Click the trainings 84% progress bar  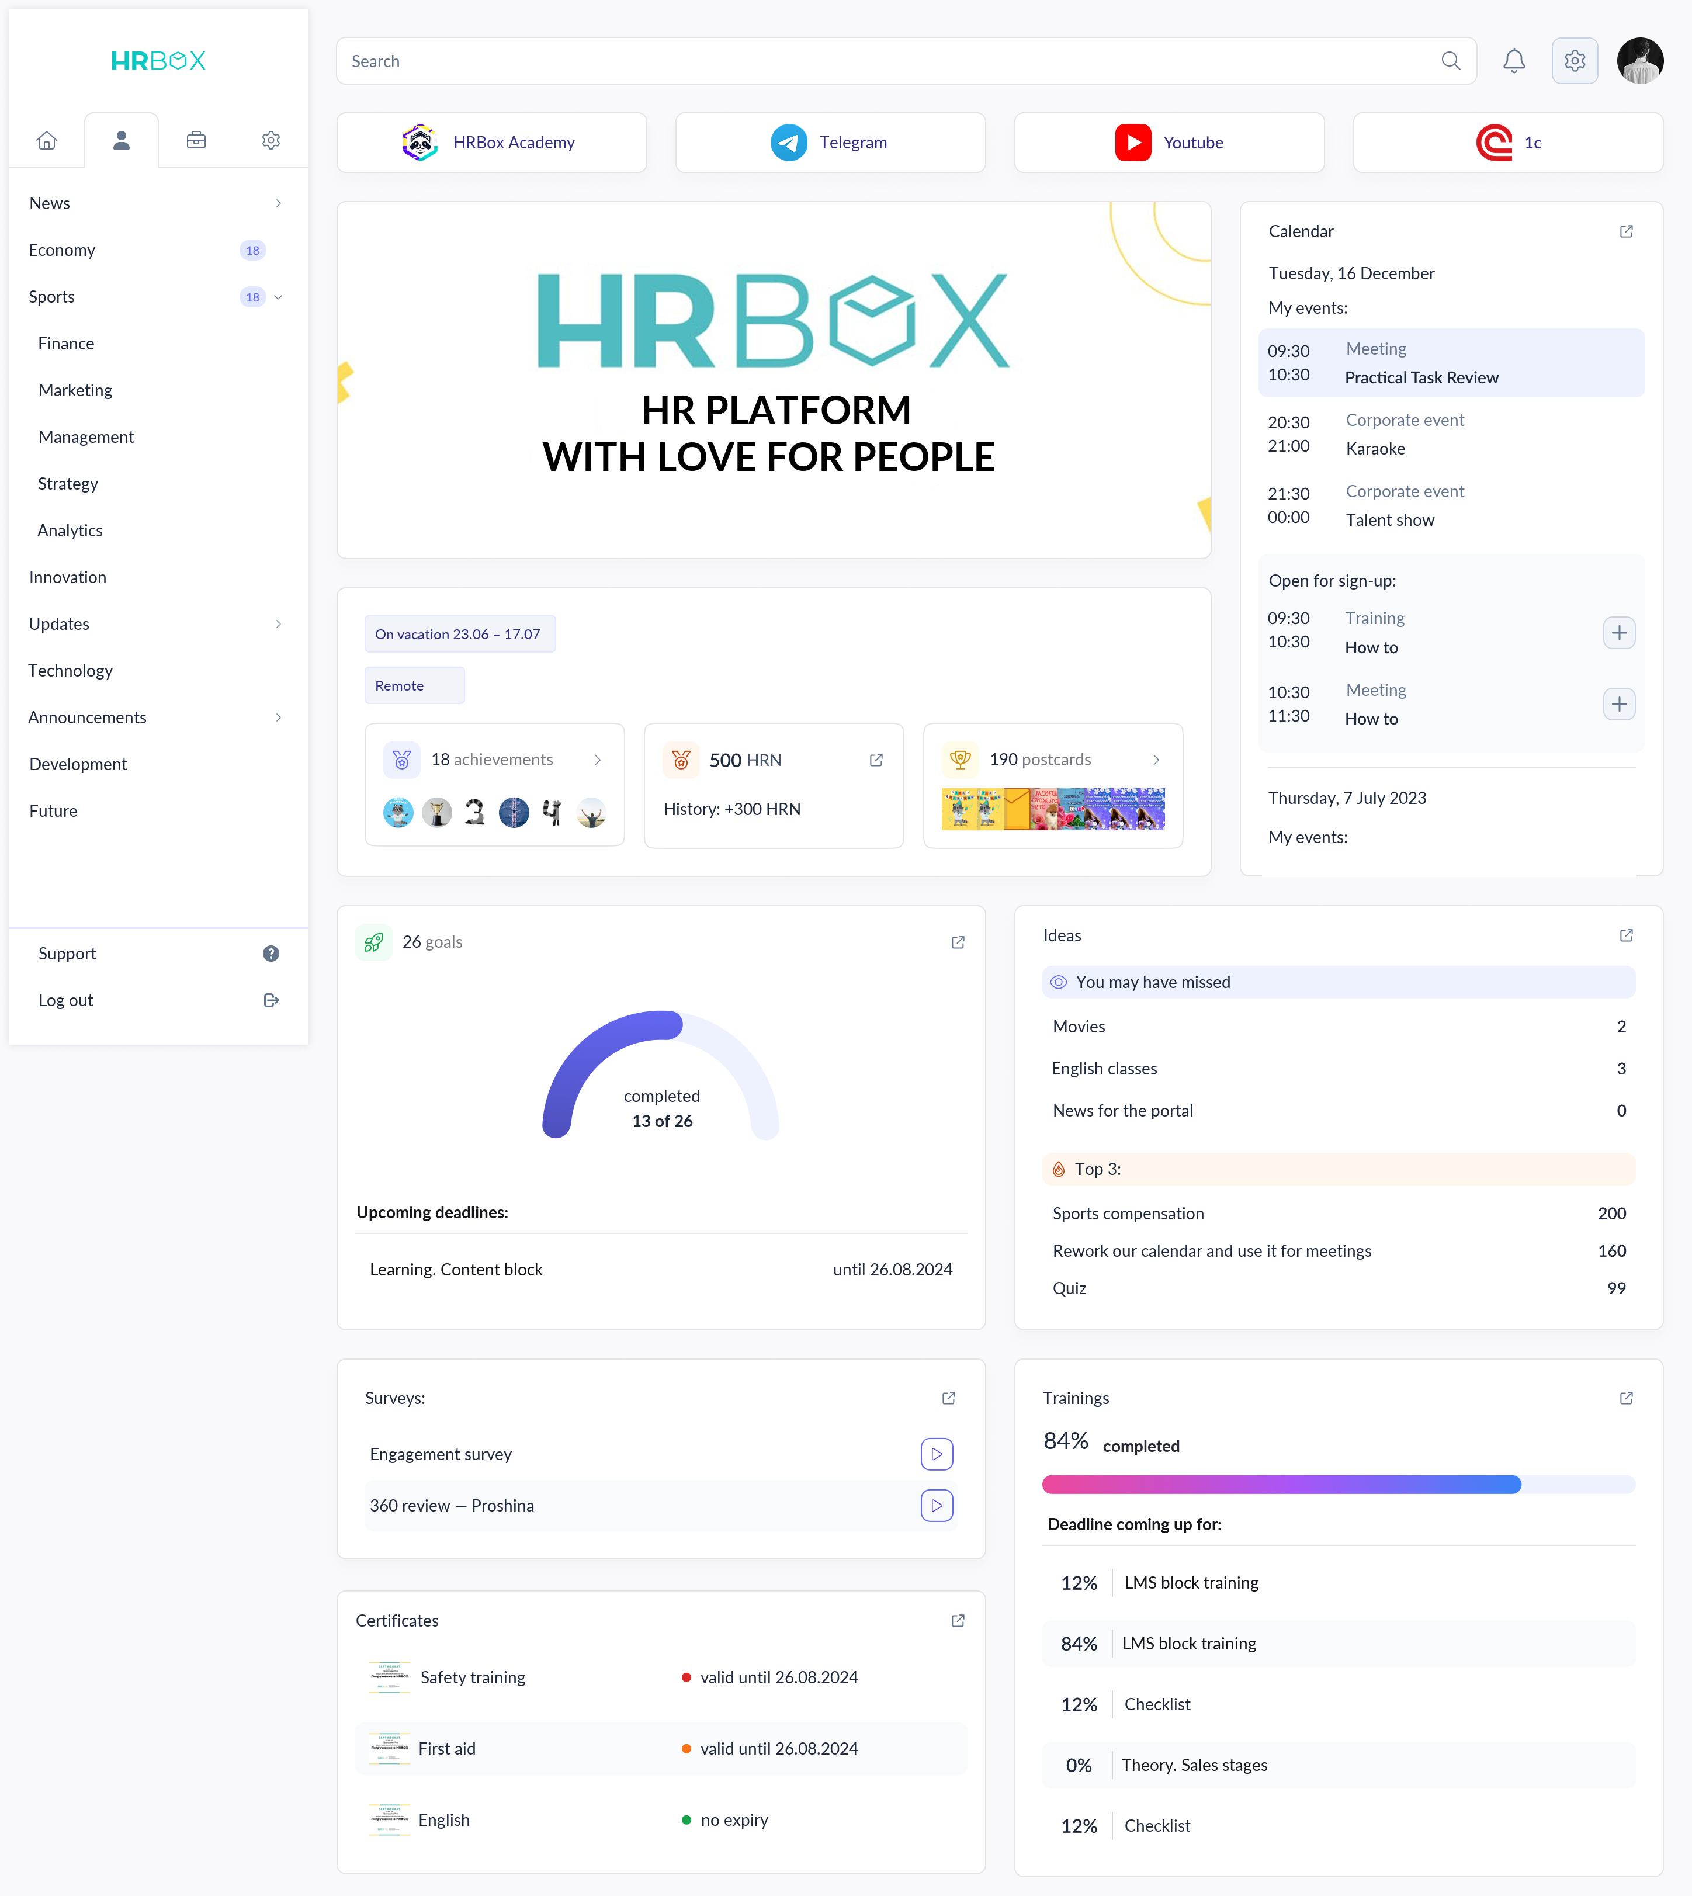pos(1339,1485)
